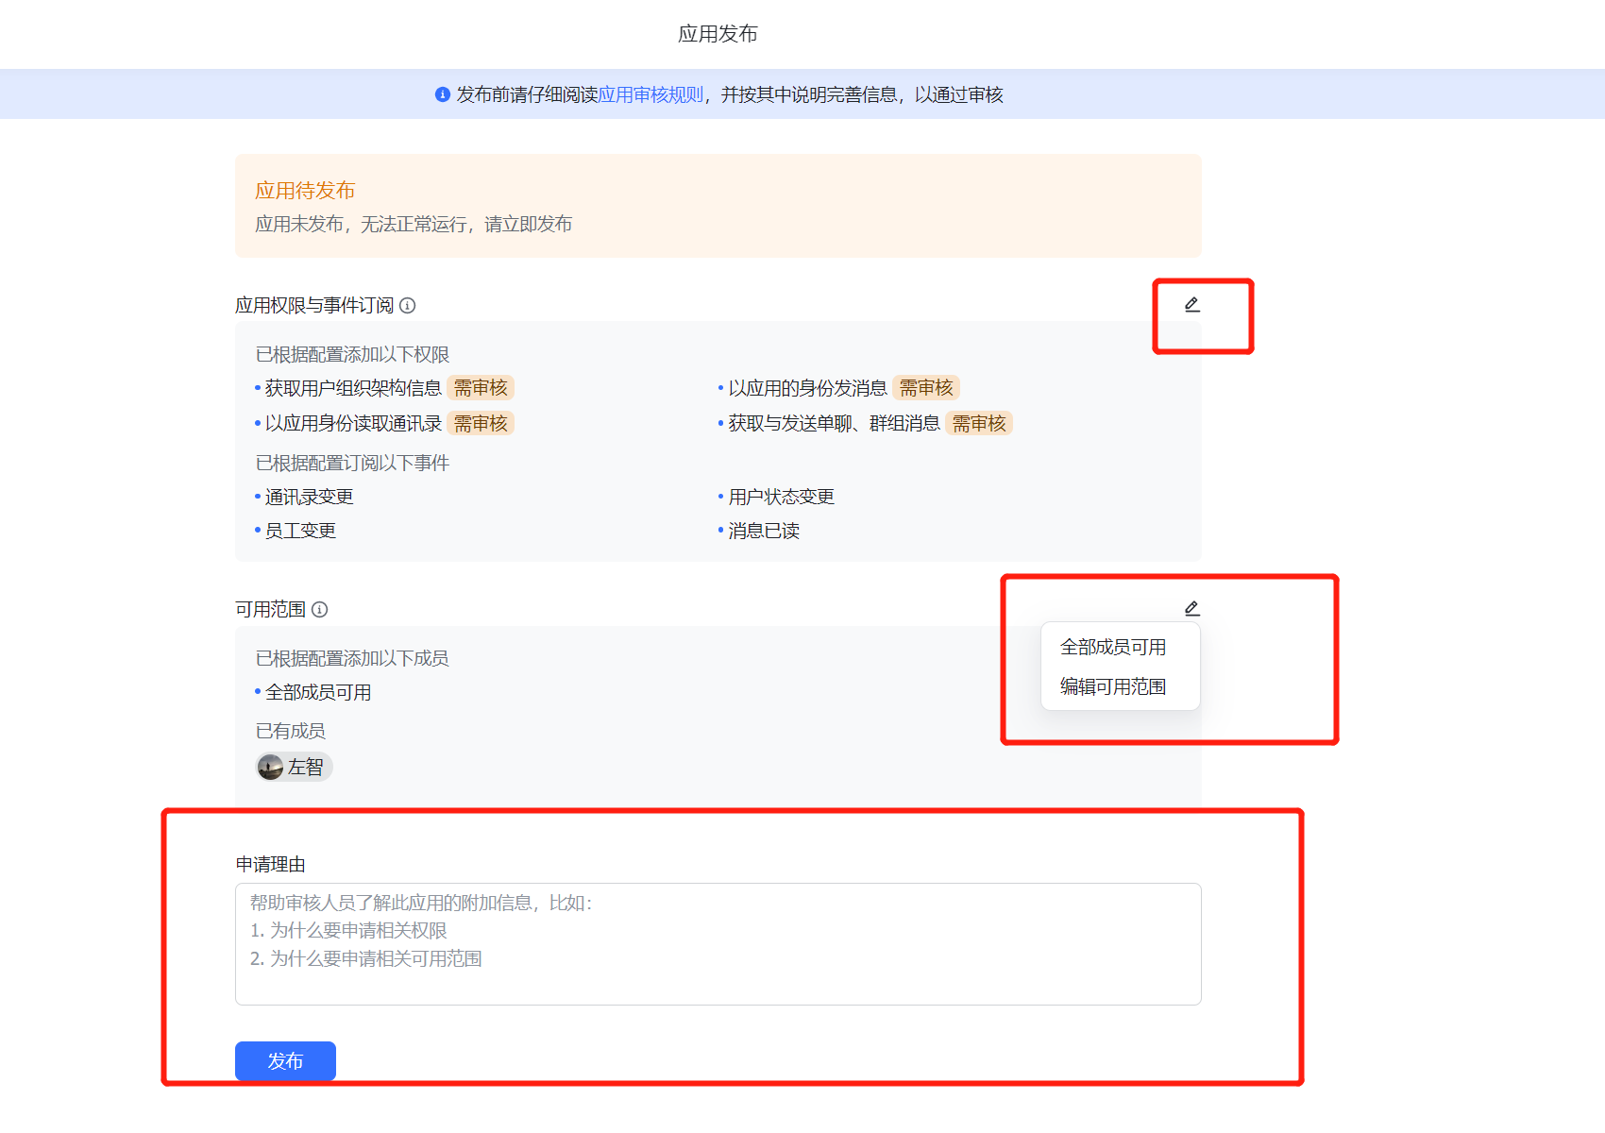Click the info icon next to 可用范围 heading
Screen dimensions: 1605x1133
pos(320,610)
